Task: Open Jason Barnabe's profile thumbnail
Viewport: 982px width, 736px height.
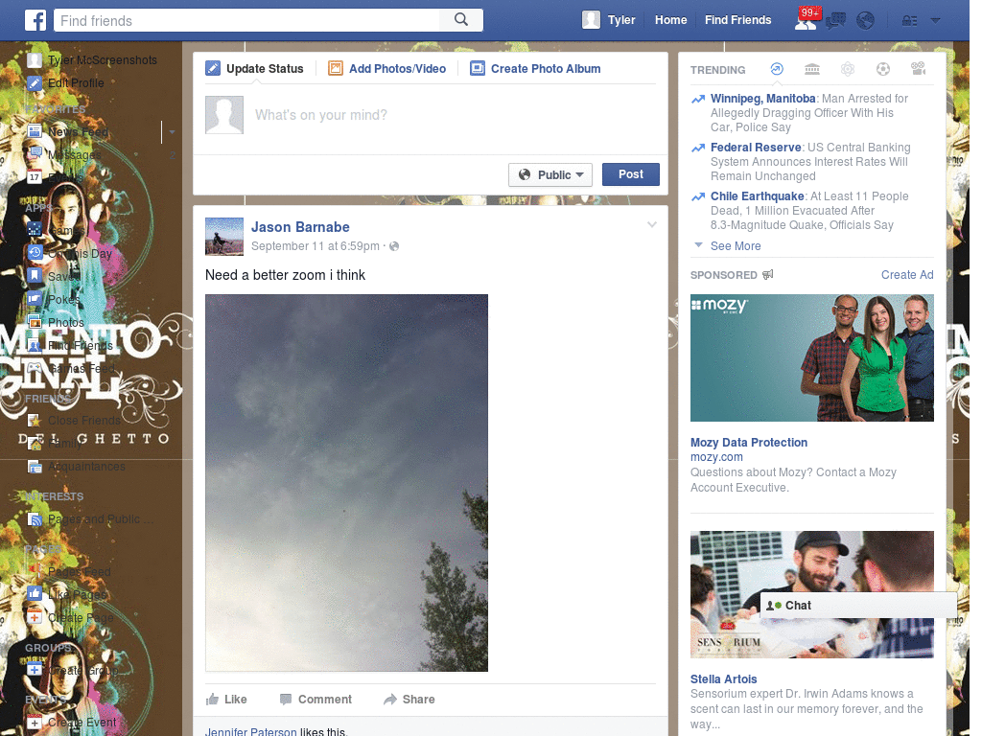Action: tap(224, 237)
